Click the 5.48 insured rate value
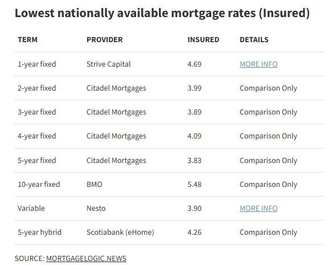This screenshot has width=328, height=265. point(194,185)
